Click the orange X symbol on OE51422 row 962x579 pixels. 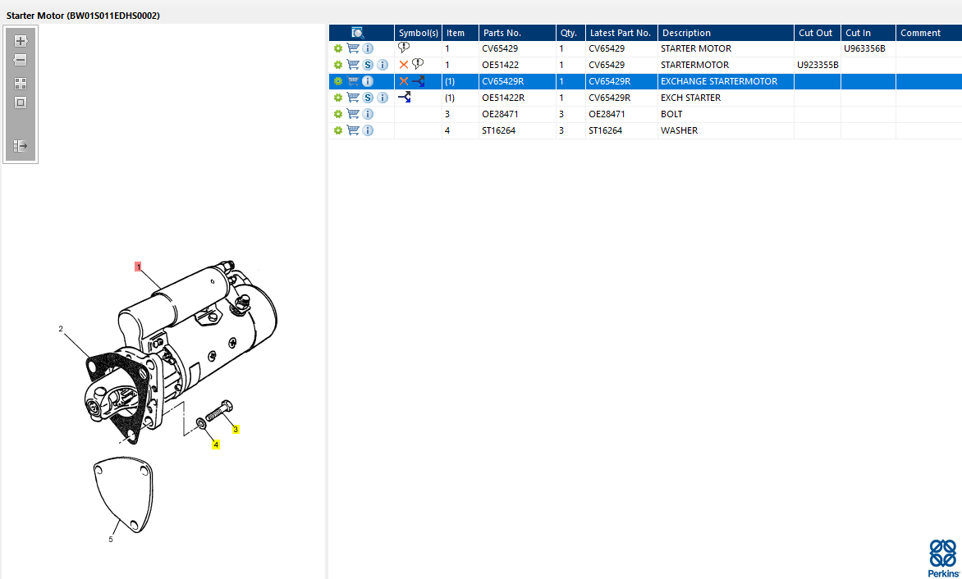(403, 64)
